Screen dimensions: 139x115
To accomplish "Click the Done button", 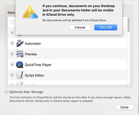I will point(125,107).
